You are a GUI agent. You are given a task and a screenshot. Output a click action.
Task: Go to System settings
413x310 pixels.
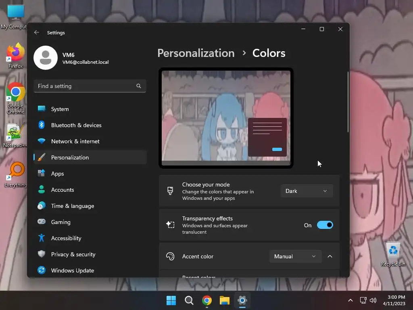tap(90, 109)
